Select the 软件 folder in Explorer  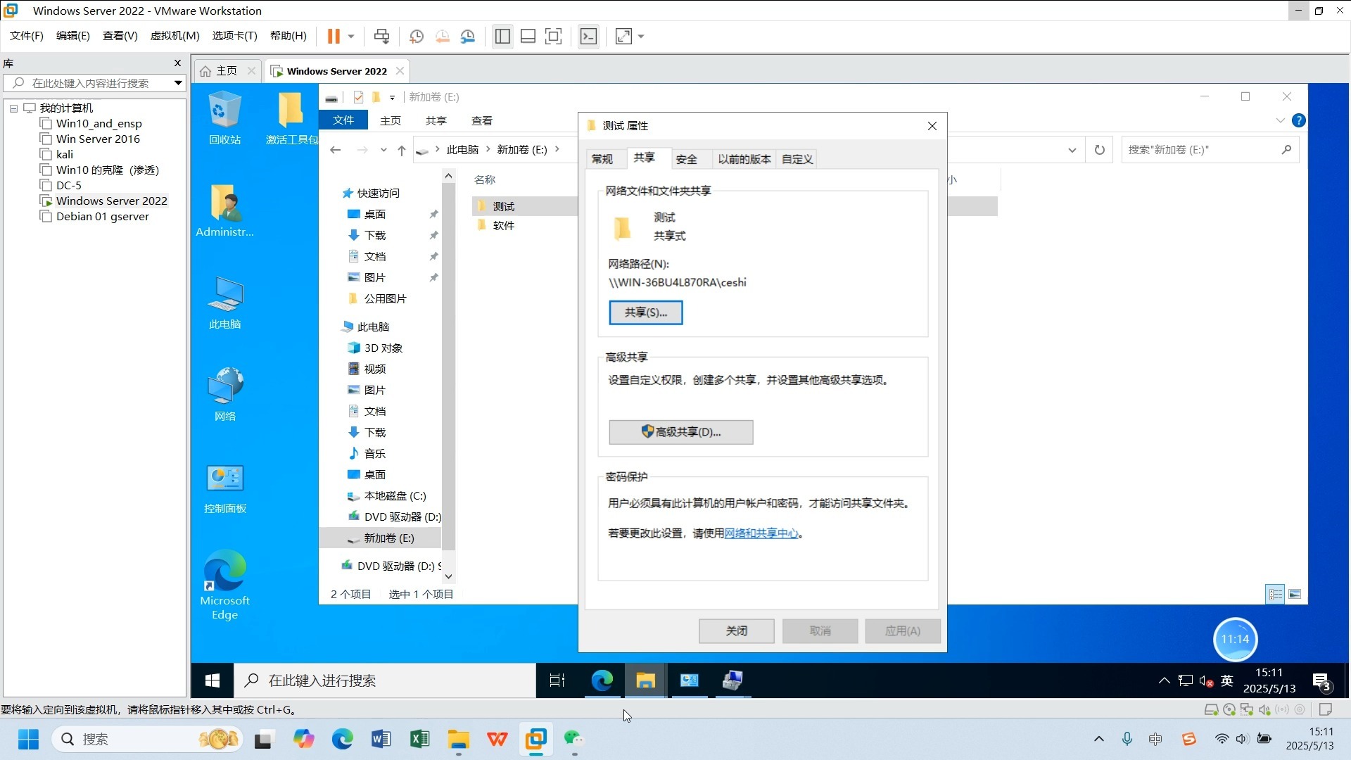coord(504,225)
